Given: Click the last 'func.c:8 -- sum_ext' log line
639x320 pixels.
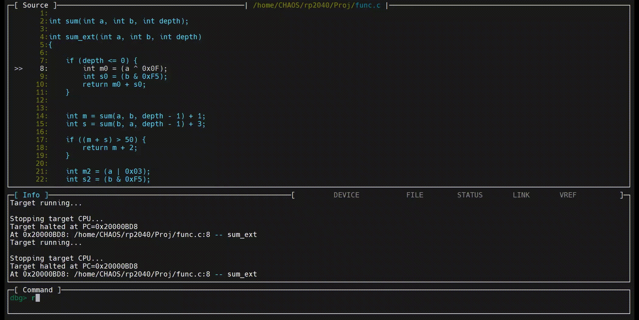Looking at the screenshot, I should [x=133, y=274].
